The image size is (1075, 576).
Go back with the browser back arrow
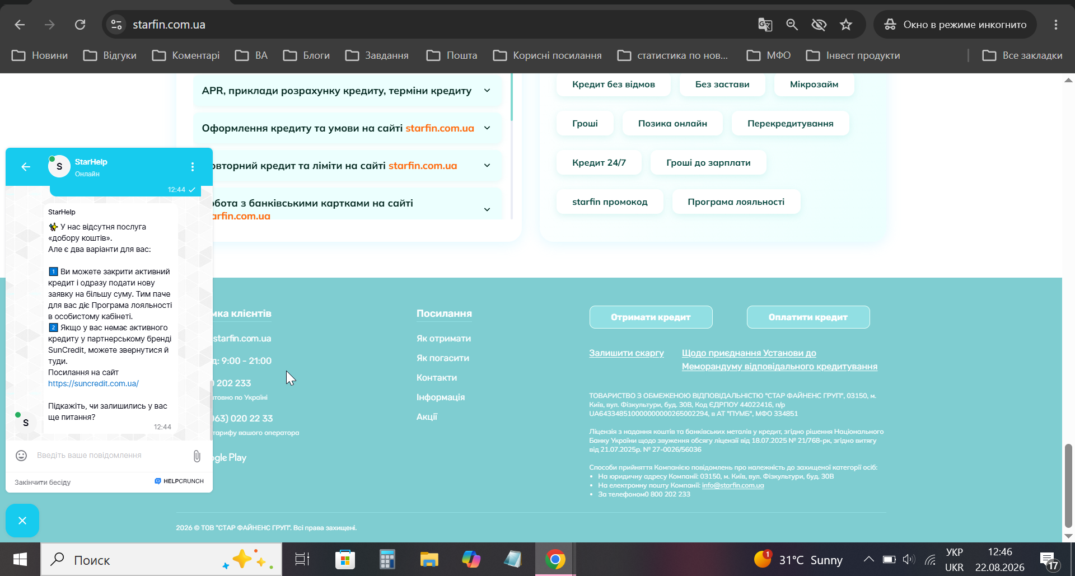pos(20,25)
